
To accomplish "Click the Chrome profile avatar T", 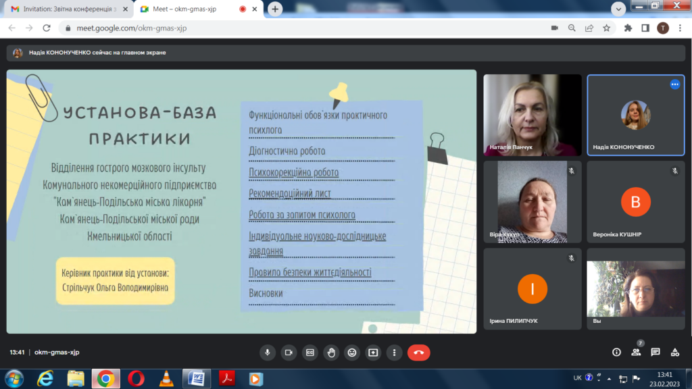I will 663,28.
